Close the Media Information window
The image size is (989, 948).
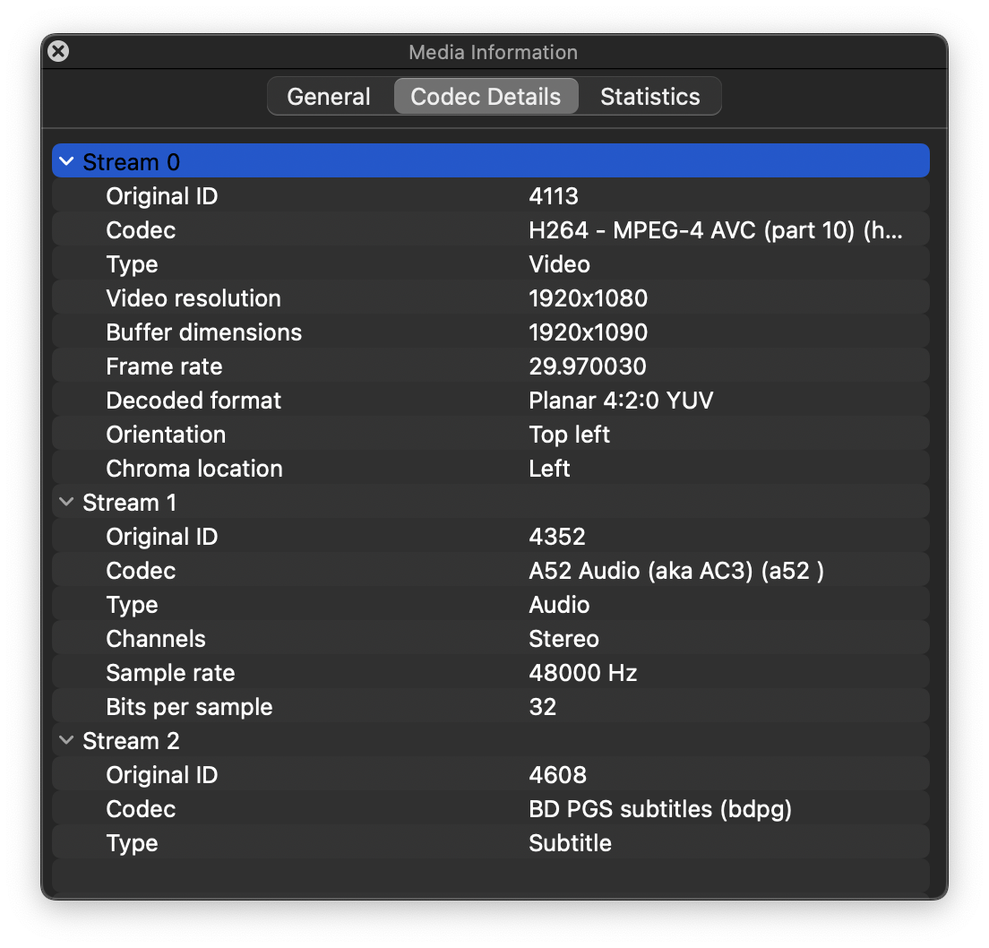58,52
